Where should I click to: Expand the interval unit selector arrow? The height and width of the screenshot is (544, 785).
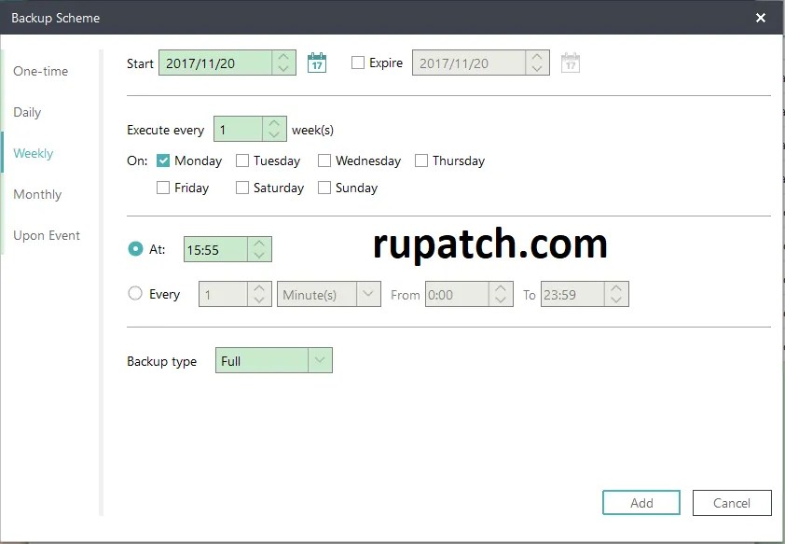point(369,293)
